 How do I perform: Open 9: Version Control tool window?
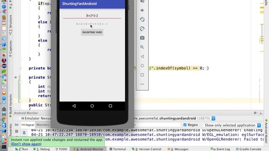[x=147, y=149]
